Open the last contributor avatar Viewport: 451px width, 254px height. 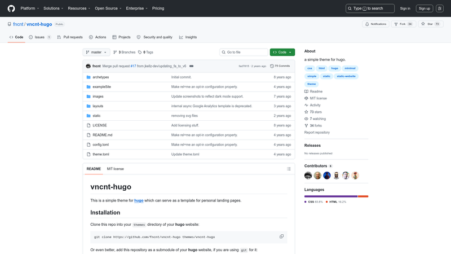[355, 176]
